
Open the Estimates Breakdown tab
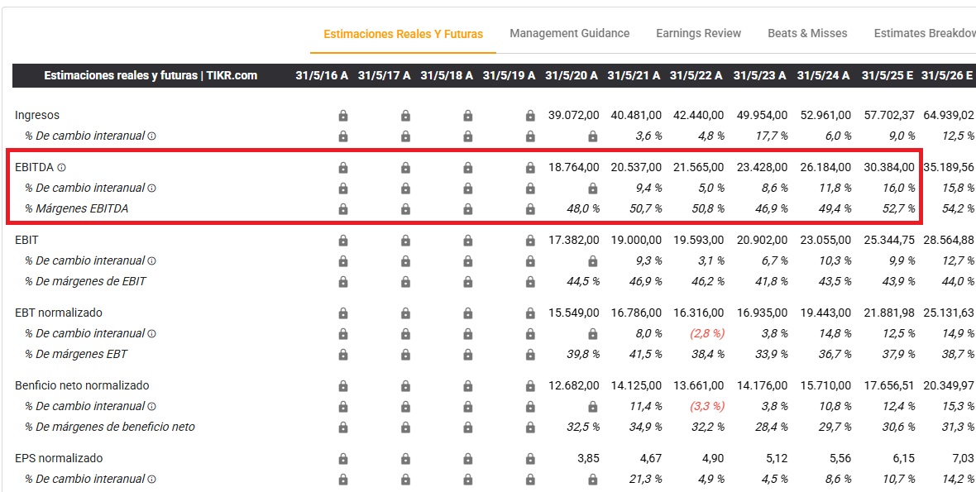(x=924, y=33)
